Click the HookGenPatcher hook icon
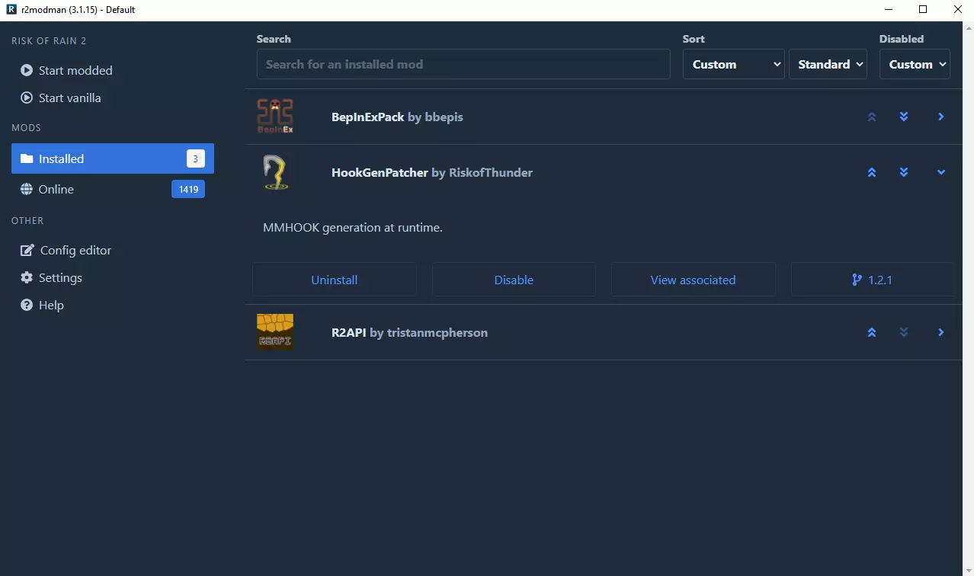Screen dimensions: 974x576 [x=275, y=172]
